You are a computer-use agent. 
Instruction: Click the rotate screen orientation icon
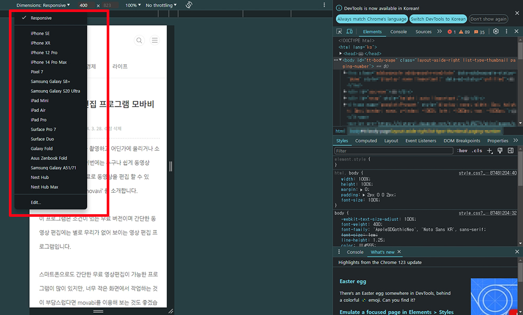pyautogui.click(x=189, y=5)
